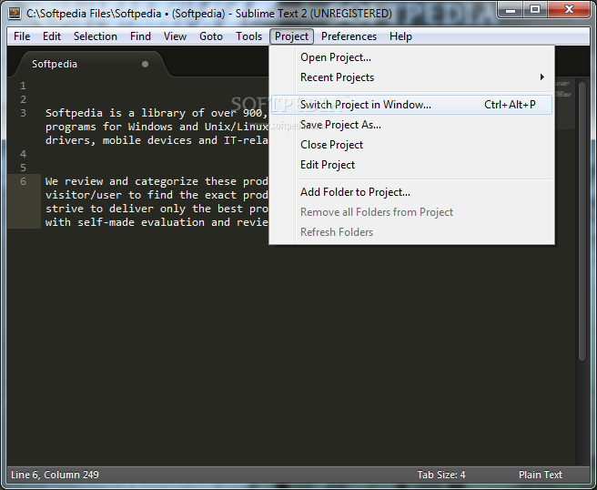
Task: Select Close Project menu entry
Action: tap(411, 145)
